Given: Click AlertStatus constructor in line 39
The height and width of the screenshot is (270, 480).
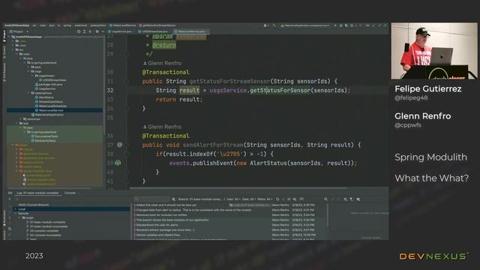Looking at the screenshot, I should click(268, 163).
